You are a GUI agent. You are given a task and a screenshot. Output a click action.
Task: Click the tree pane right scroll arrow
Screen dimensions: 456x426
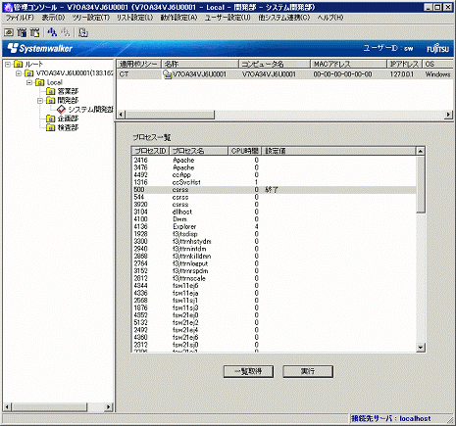pos(109,407)
